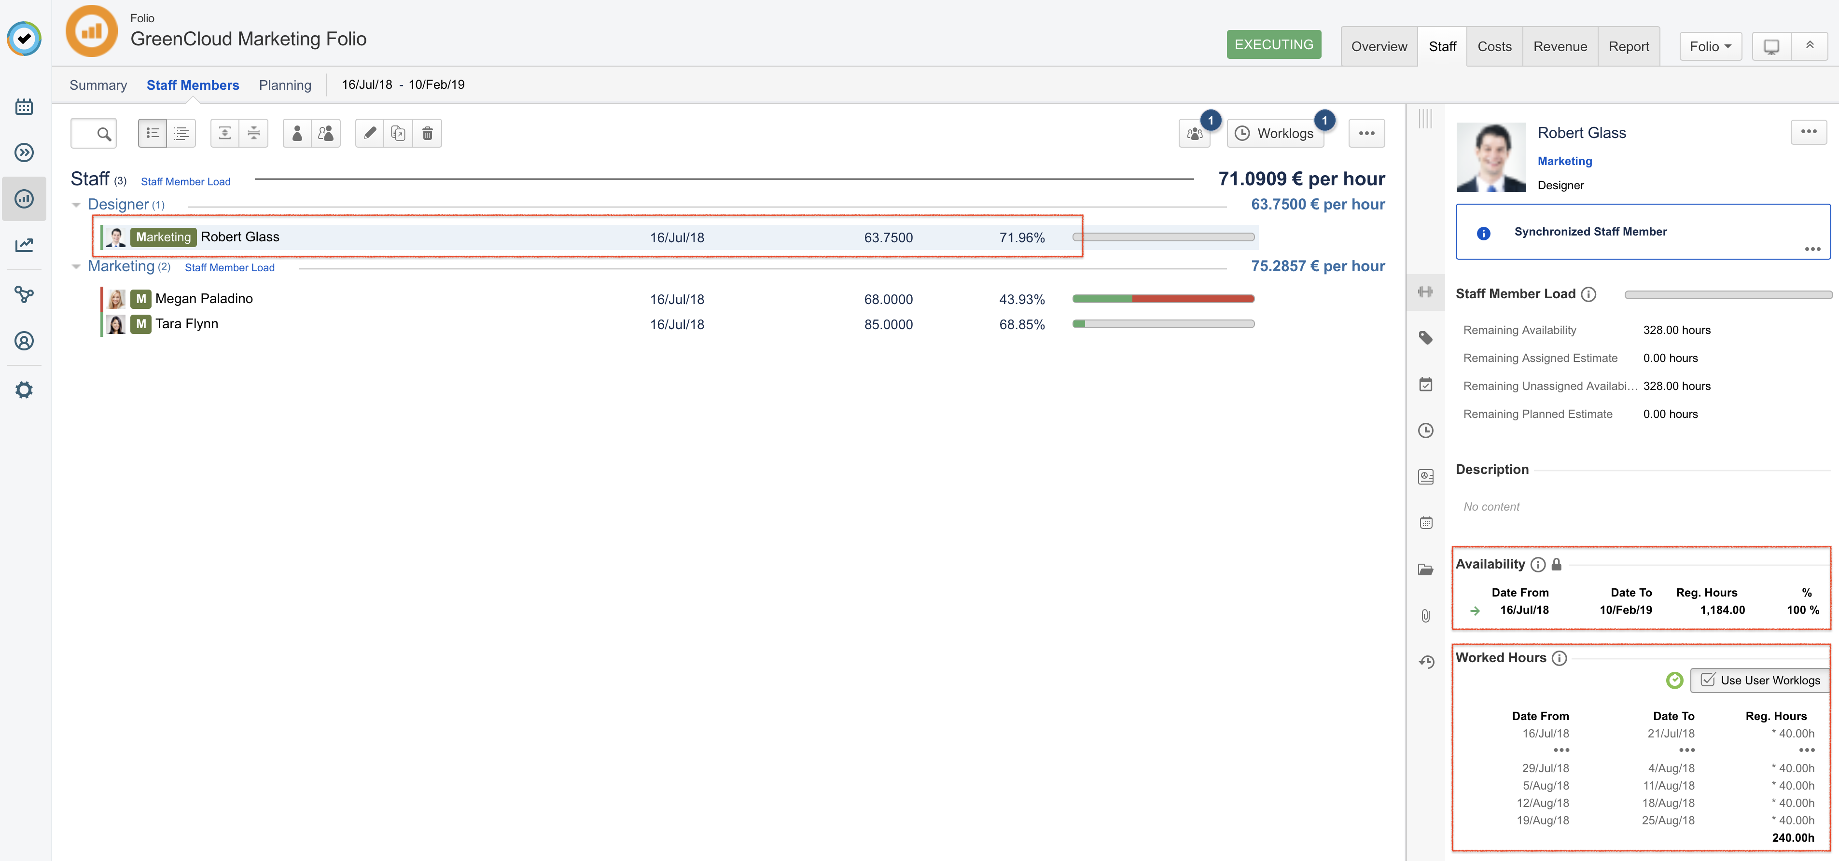The image size is (1839, 861).
Task: Collapse the Designer group
Action: pos(76,205)
